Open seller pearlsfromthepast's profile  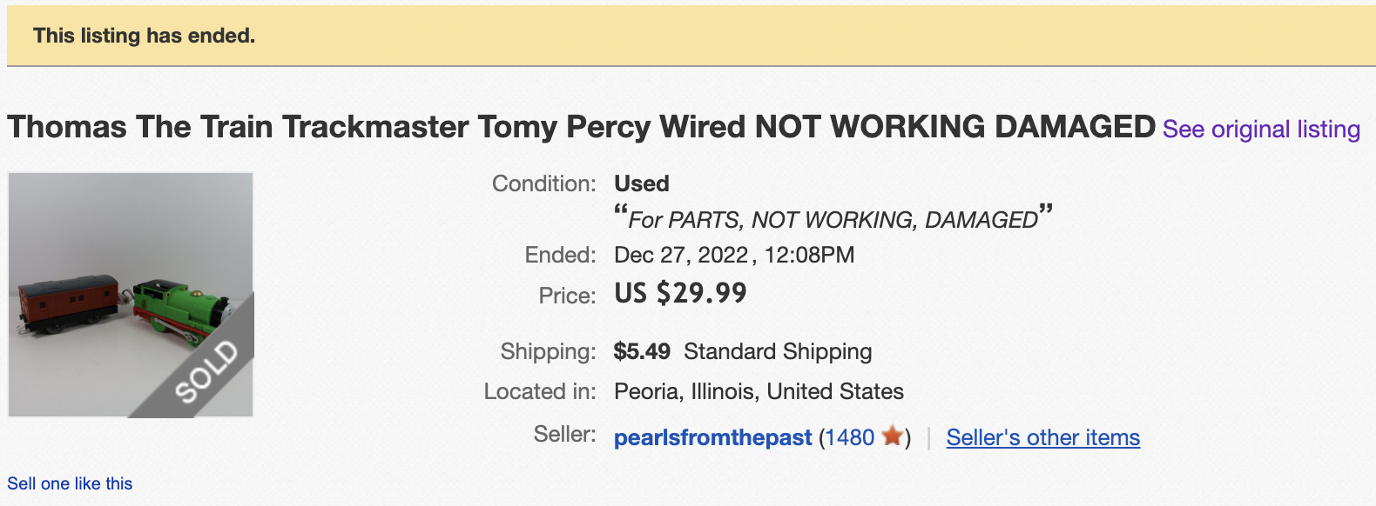coord(712,437)
